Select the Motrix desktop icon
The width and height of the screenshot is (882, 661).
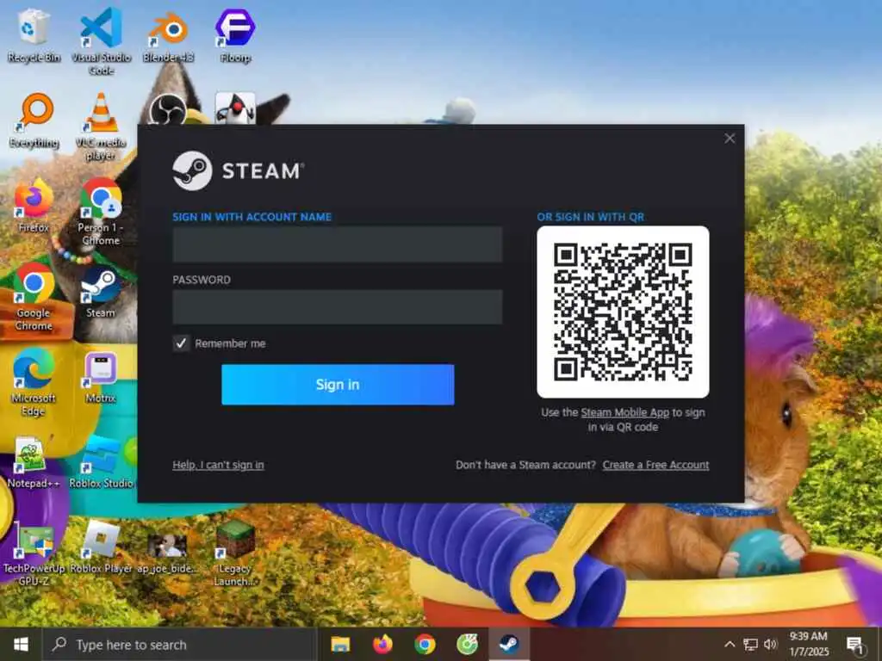coord(101,377)
